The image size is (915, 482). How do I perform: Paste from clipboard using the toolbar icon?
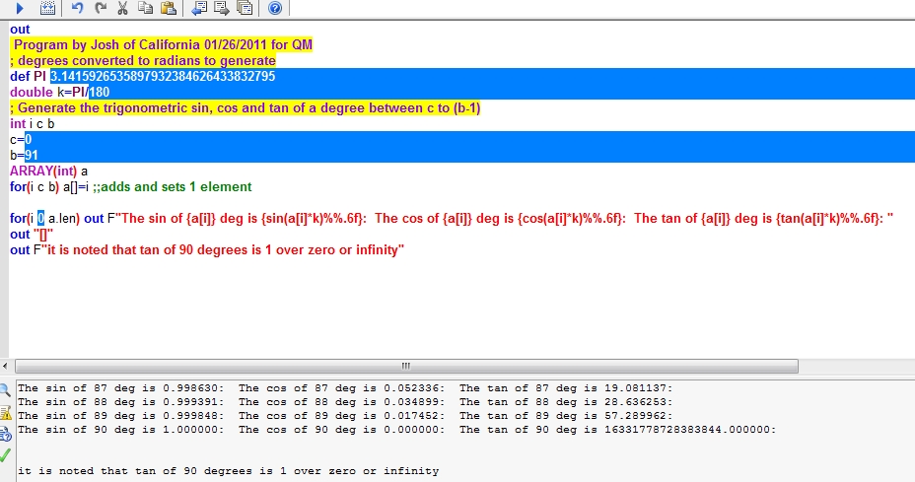[x=168, y=8]
